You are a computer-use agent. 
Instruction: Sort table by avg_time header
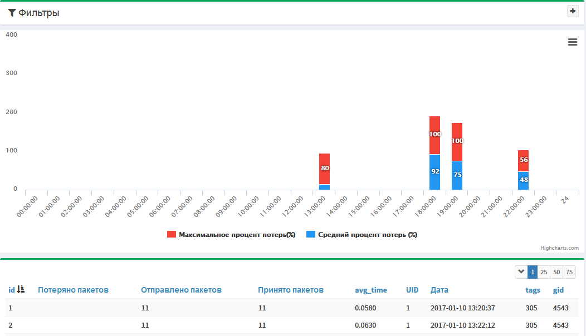(x=371, y=290)
